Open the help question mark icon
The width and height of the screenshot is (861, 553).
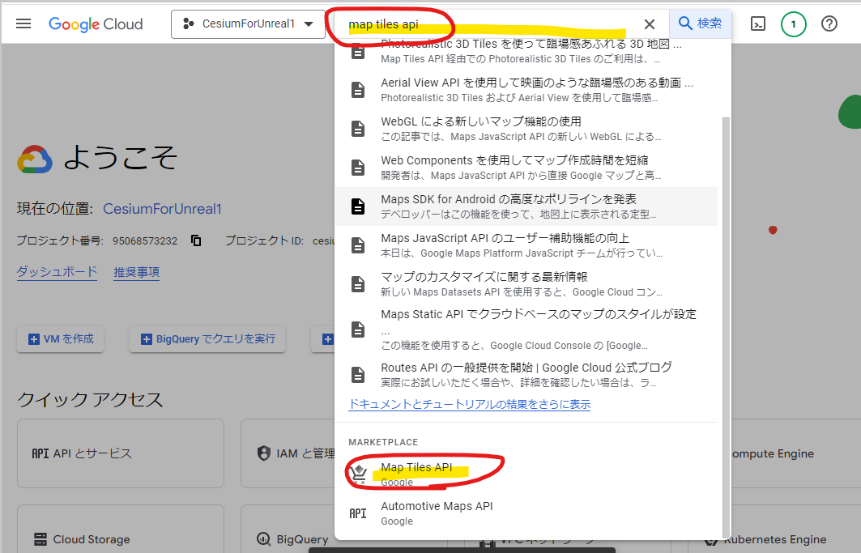[x=829, y=23]
